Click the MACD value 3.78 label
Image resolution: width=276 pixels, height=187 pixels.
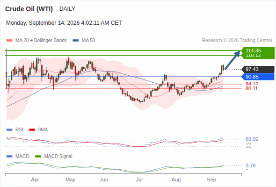pyautogui.click(x=251, y=165)
